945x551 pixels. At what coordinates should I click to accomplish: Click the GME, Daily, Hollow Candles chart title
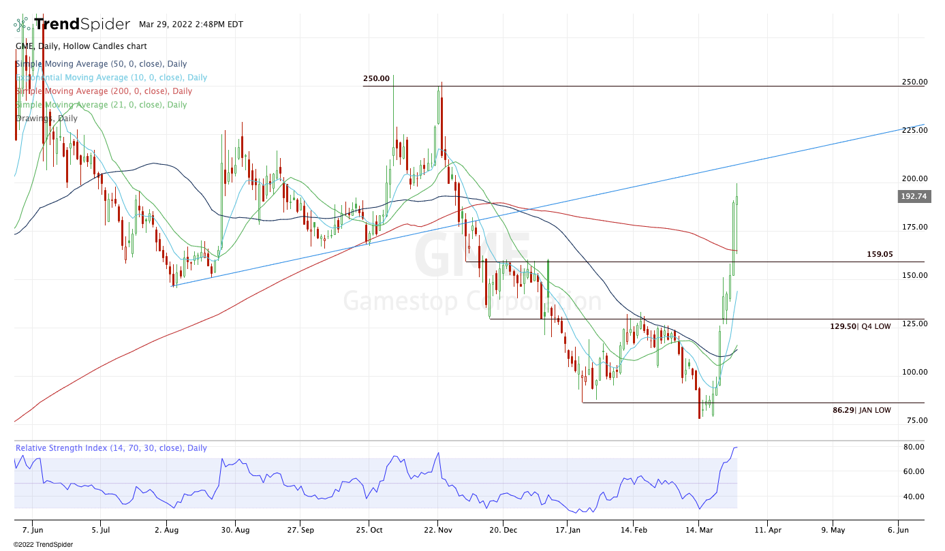81,46
